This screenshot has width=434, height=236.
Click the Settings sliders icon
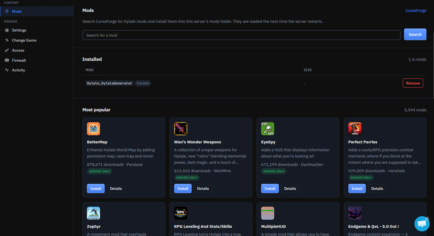pos(7,30)
